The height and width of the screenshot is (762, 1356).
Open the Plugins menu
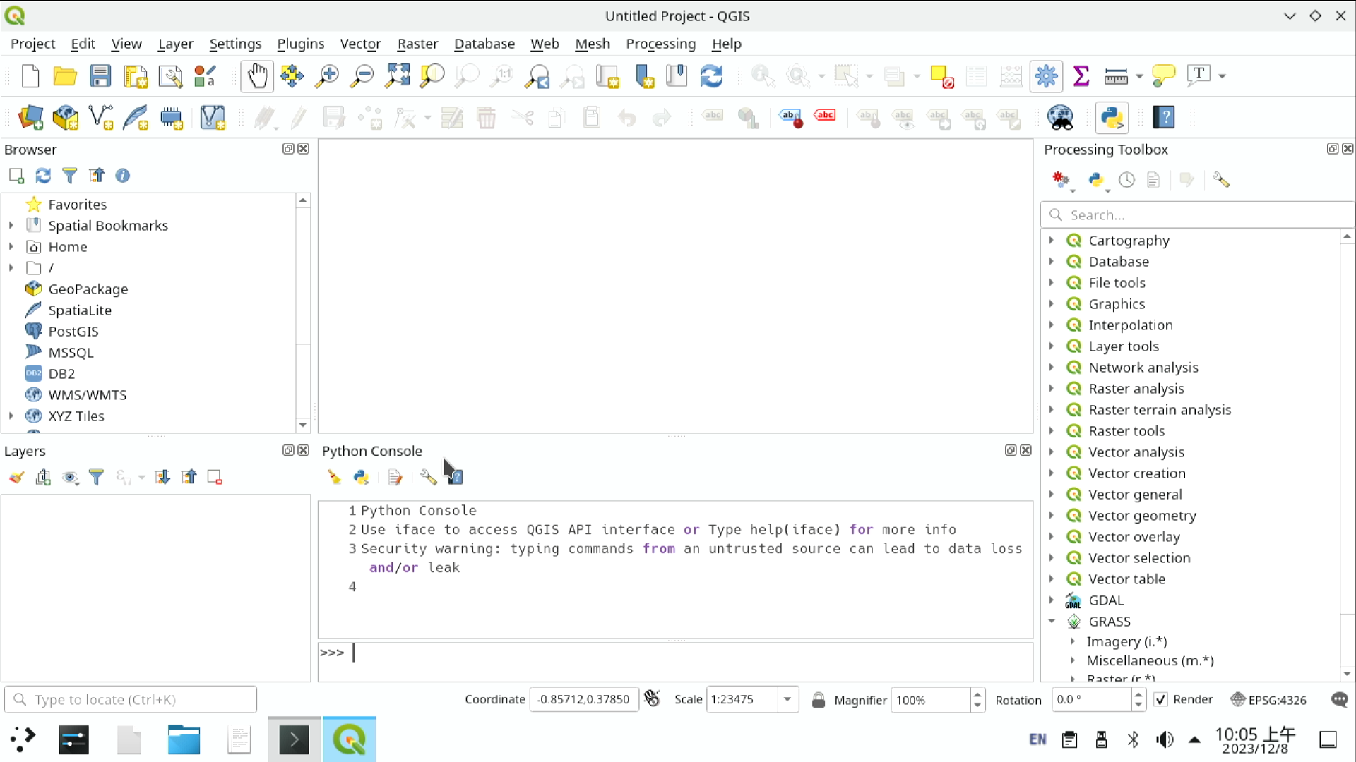click(300, 44)
